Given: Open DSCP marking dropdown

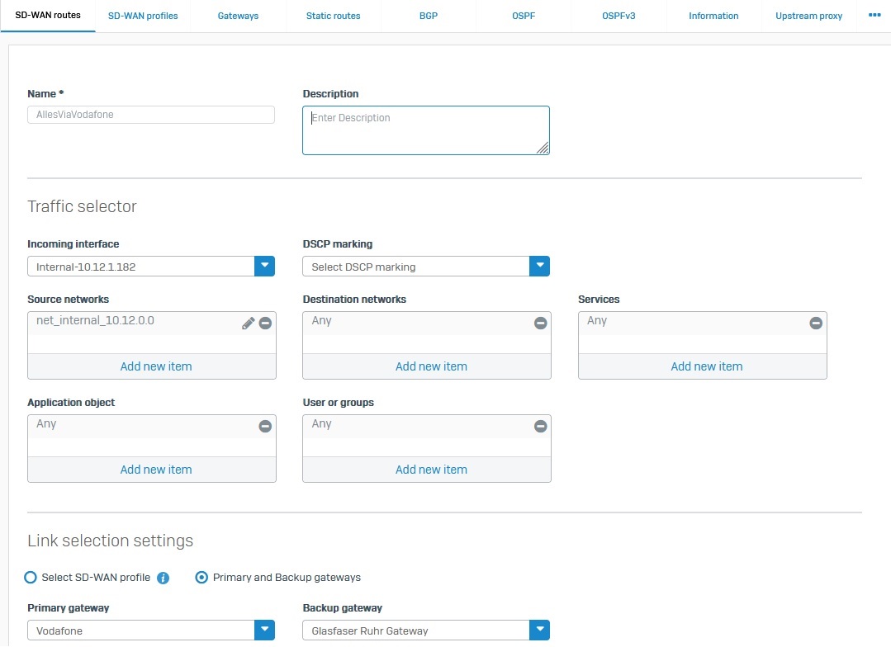Looking at the screenshot, I should [x=538, y=266].
